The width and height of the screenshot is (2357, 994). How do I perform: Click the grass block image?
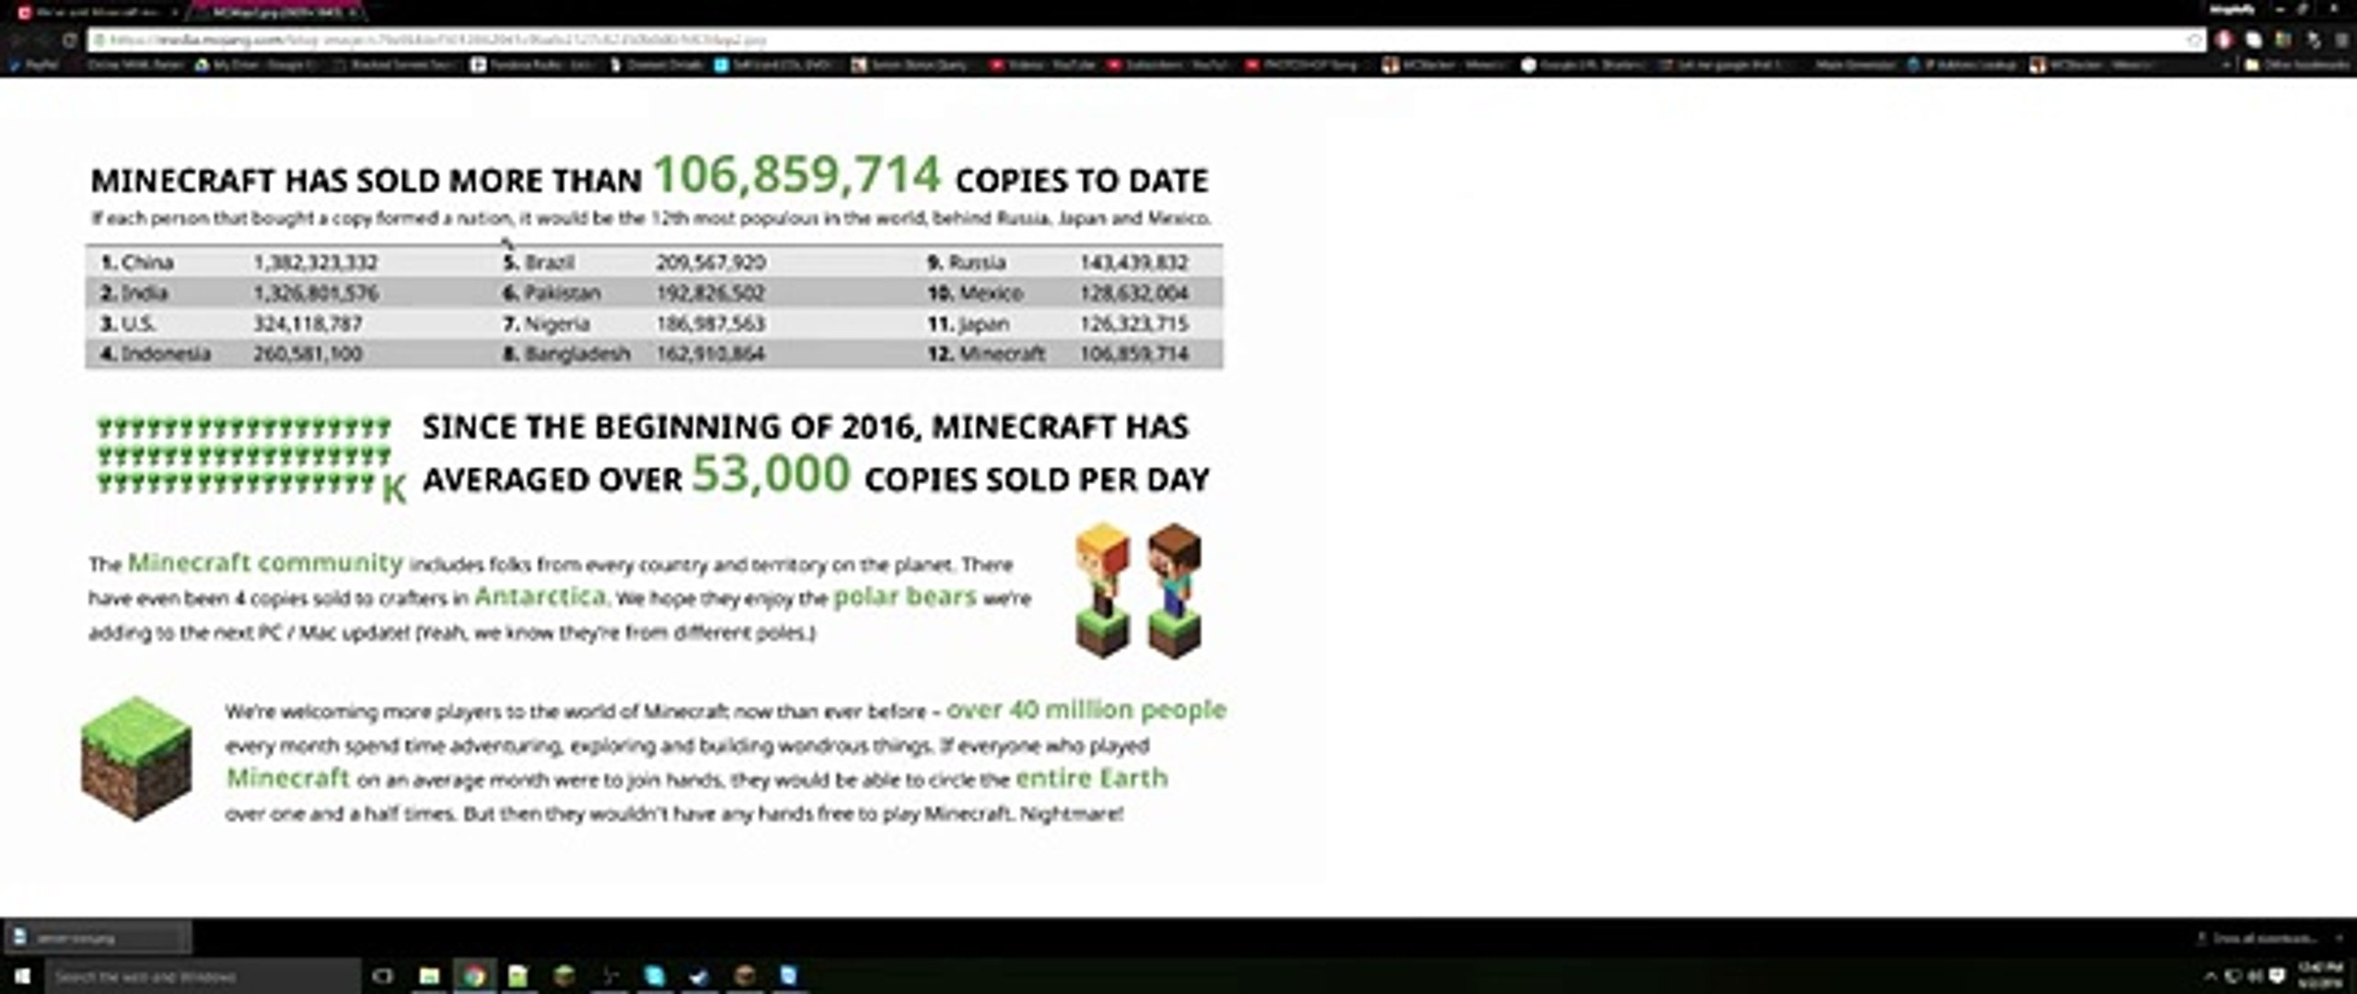point(136,758)
